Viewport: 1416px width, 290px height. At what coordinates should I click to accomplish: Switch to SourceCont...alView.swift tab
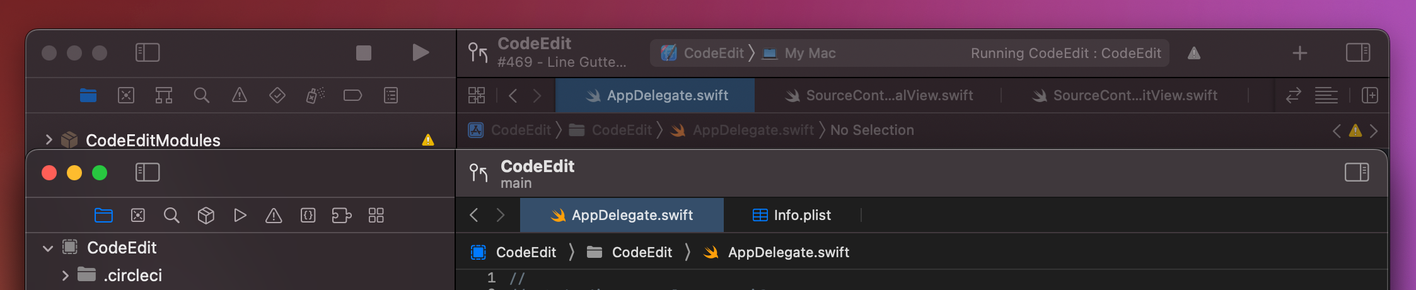click(878, 95)
